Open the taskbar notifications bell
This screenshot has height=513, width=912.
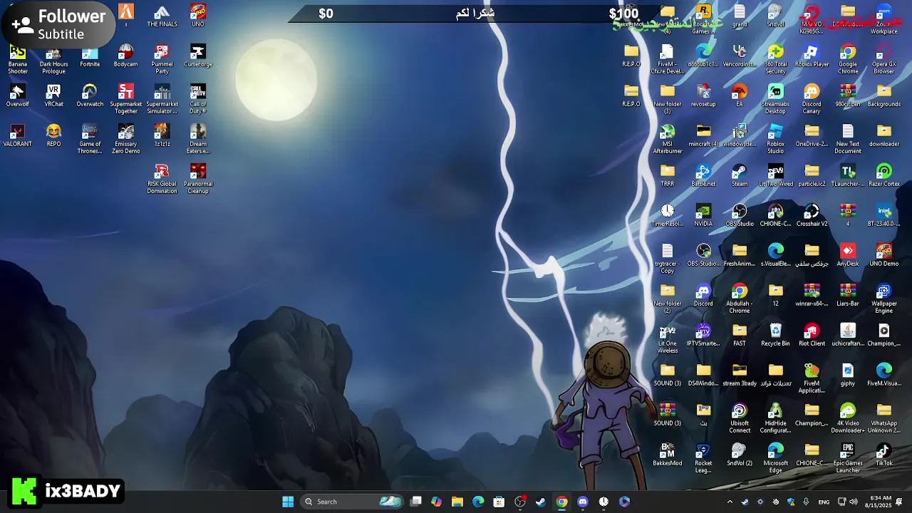click(899, 502)
